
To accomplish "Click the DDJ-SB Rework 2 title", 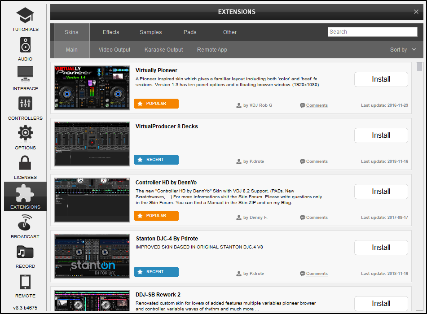I will (158, 294).
